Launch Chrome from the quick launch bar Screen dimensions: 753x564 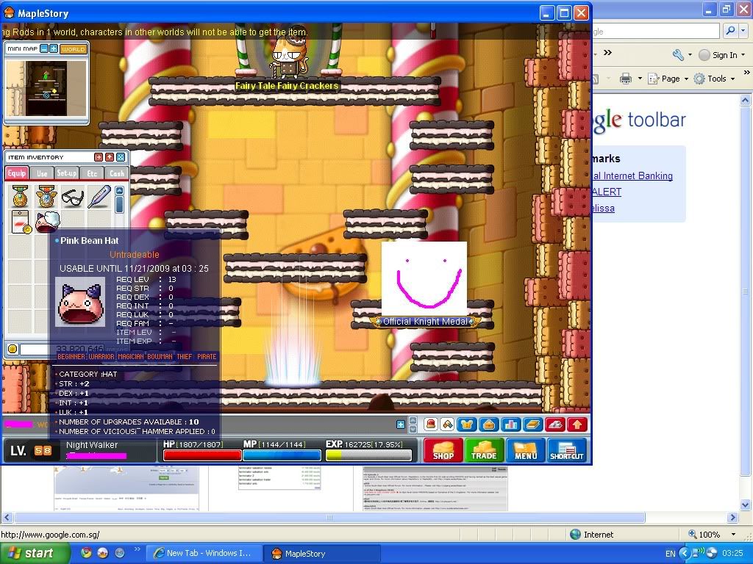click(x=87, y=553)
